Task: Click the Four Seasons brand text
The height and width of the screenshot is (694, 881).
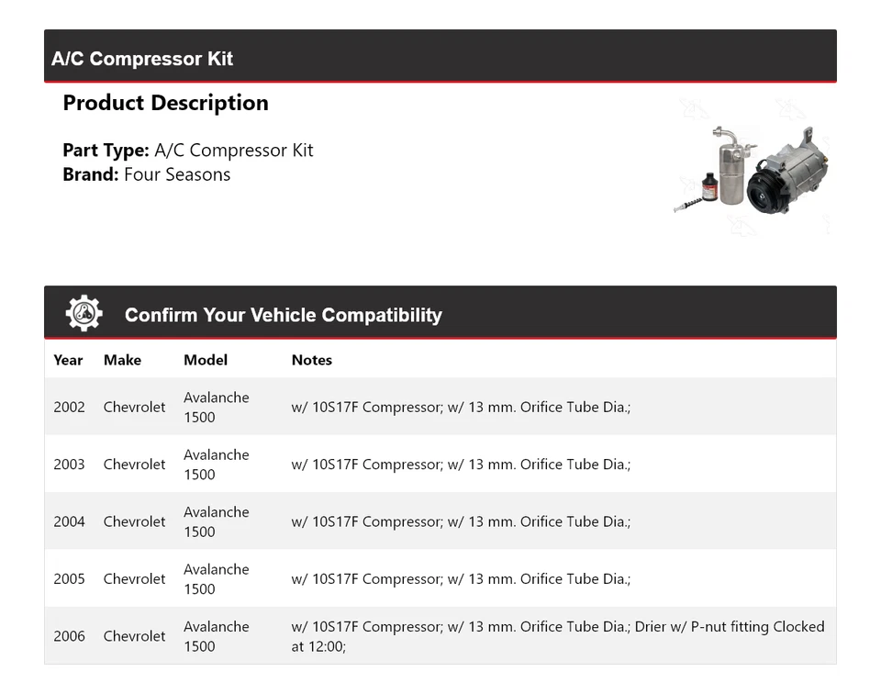Action: point(177,174)
